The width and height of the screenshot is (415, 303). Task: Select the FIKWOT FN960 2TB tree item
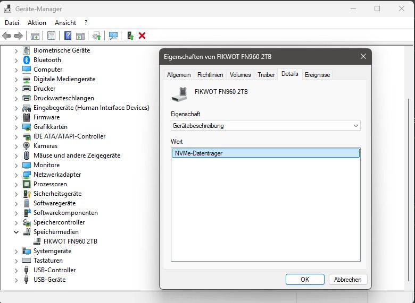click(x=70, y=241)
